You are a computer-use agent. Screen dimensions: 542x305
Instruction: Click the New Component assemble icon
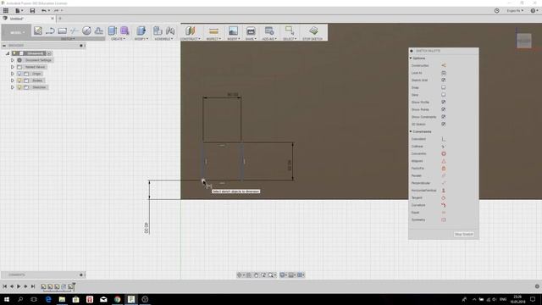click(x=158, y=30)
